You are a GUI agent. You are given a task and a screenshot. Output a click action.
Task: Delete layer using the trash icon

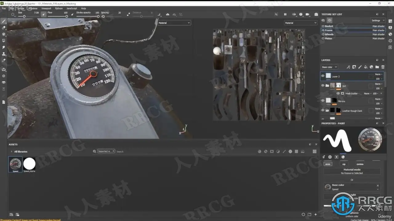(x=383, y=67)
